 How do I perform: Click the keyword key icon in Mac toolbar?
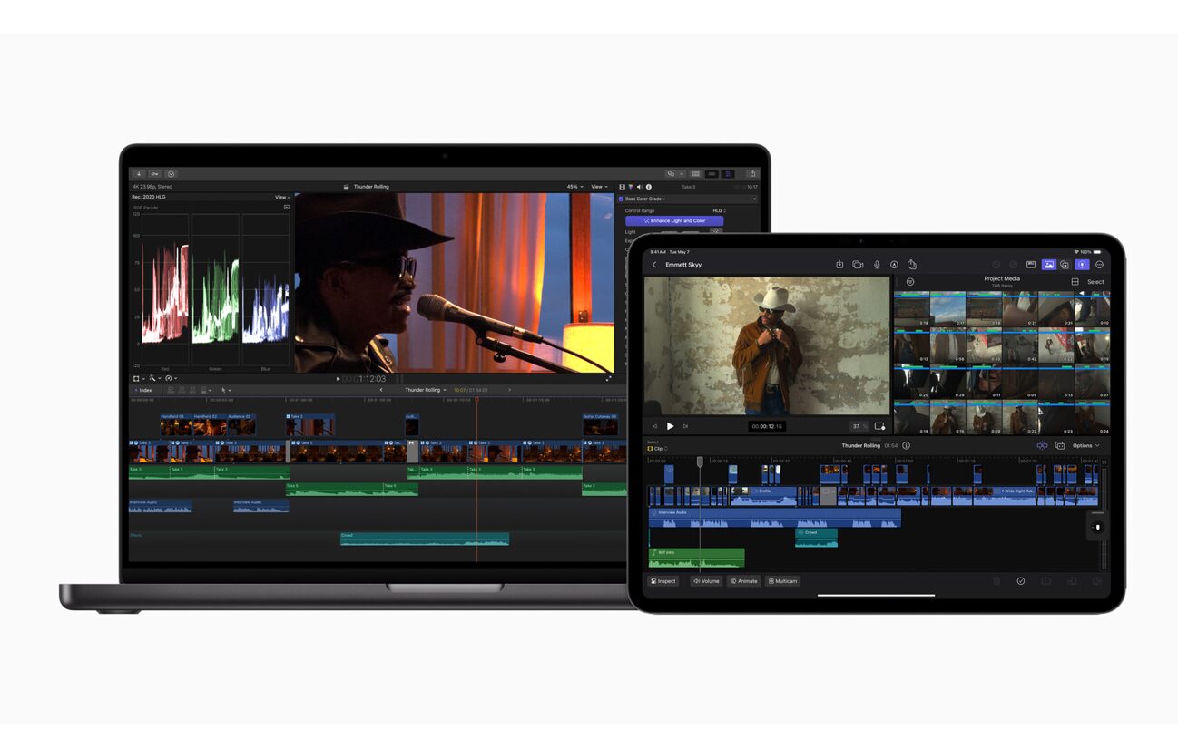(155, 173)
